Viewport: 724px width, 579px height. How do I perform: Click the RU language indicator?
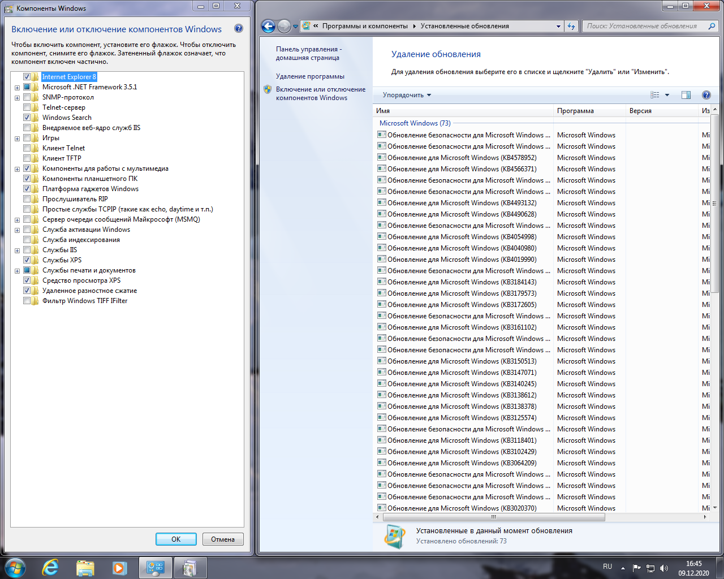point(607,567)
